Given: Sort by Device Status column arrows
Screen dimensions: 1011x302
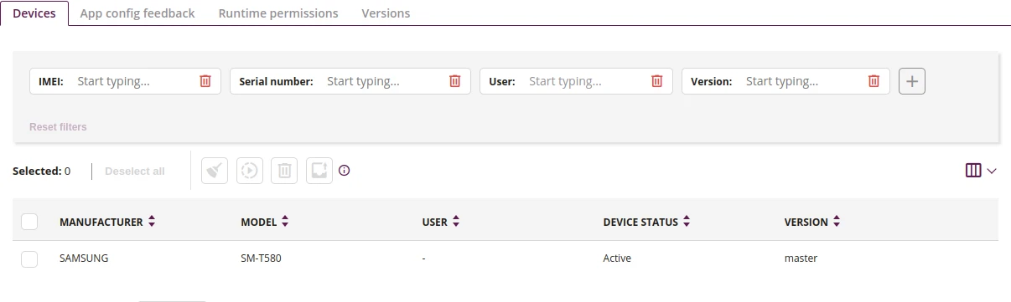Looking at the screenshot, I should (687, 222).
